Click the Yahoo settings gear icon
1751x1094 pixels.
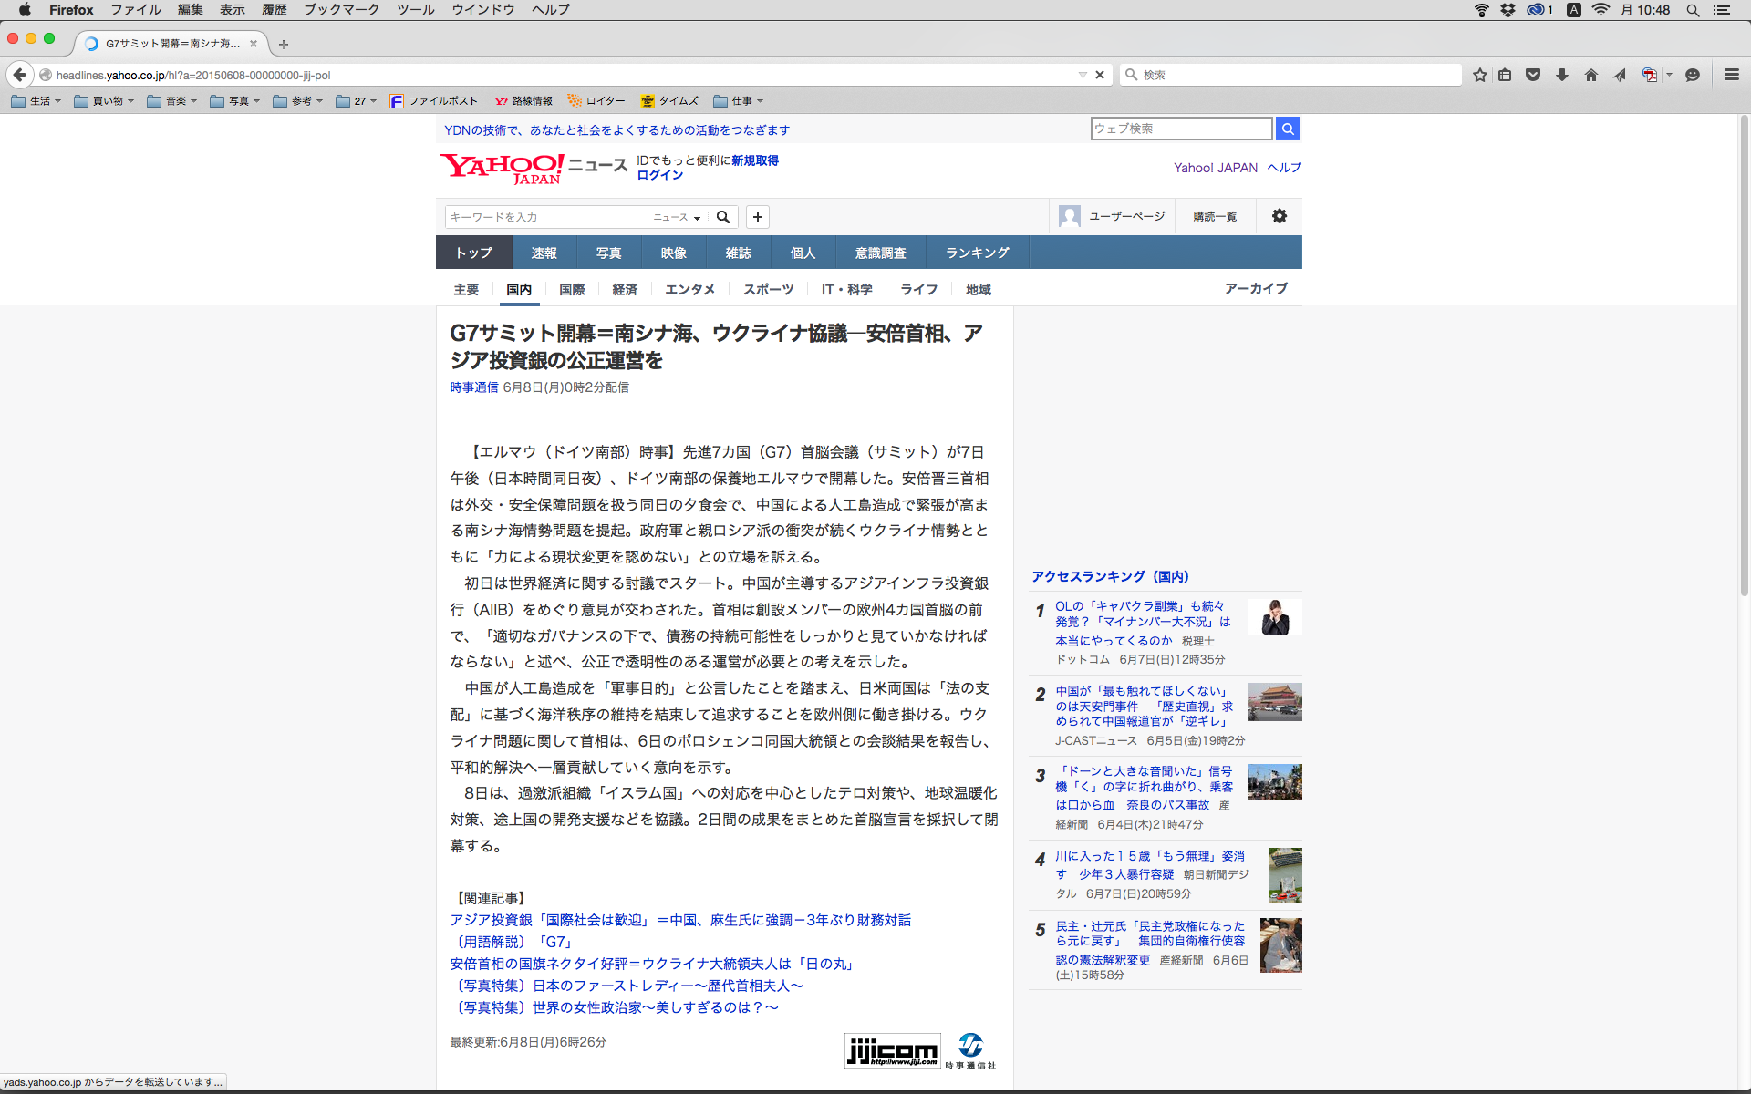coord(1280,216)
